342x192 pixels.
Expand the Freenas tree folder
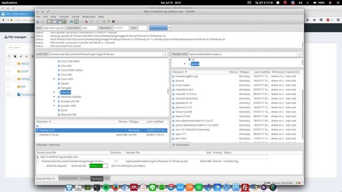coord(54,92)
